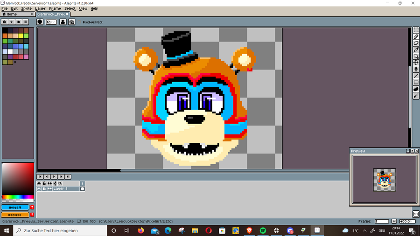Open Spotify from the taskbar
Viewport: 420px width, 236px height.
(x=263, y=230)
